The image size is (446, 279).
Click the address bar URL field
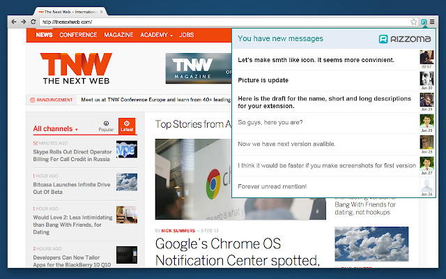tap(223, 22)
